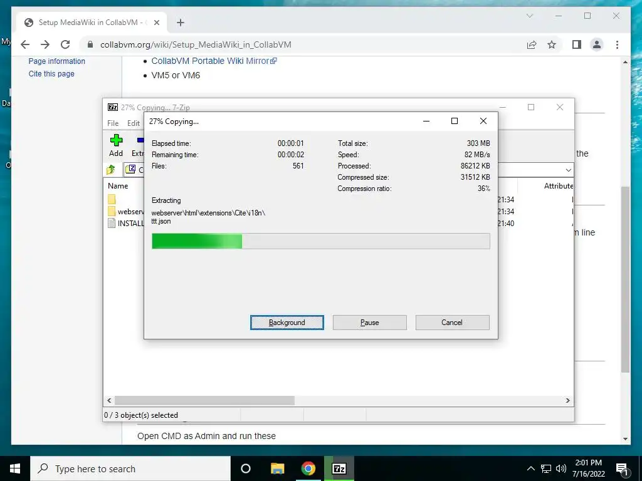This screenshot has height=481, width=642.
Task: Click the 303 MB total size value
Action: 478,143
